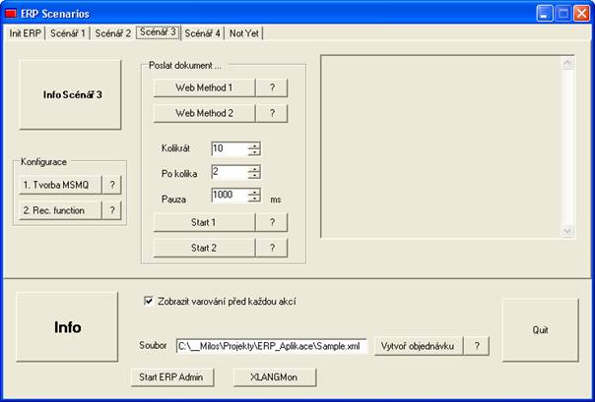Toggle Zobrazit varování před každou akcí checkbox
Image resolution: width=595 pixels, height=402 pixels.
[x=149, y=301]
